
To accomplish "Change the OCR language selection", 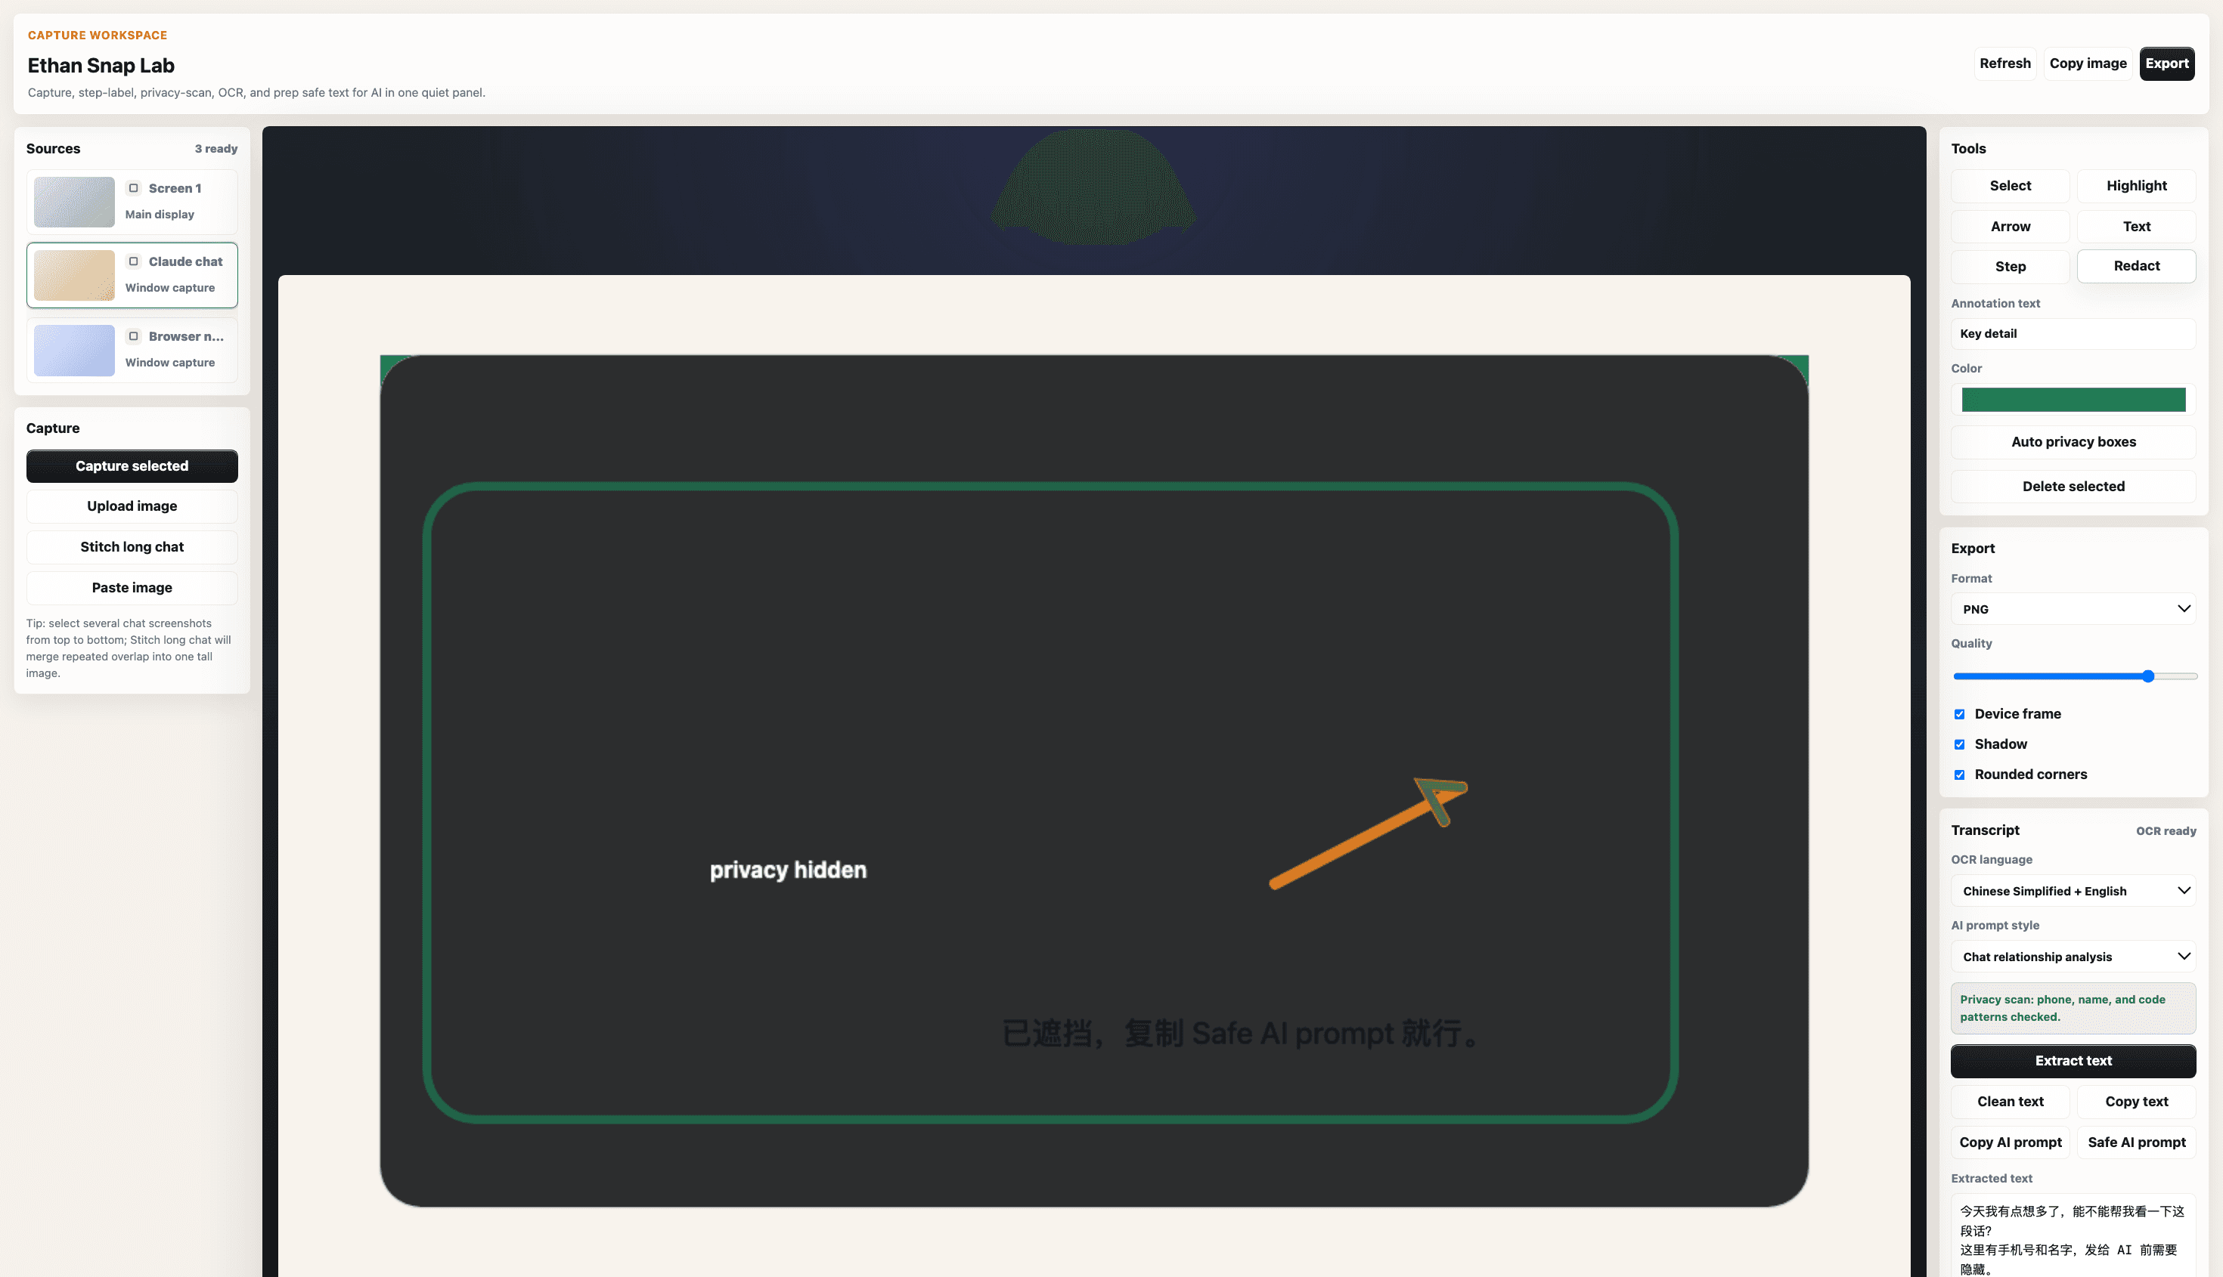I will click(2073, 890).
